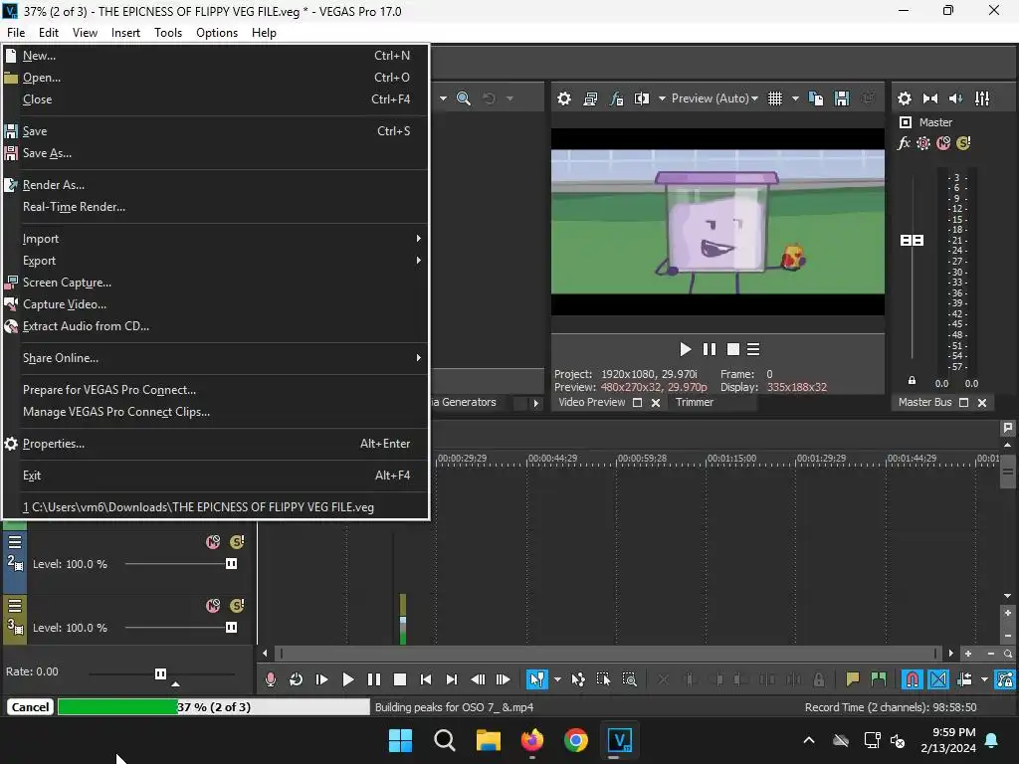The image size is (1019, 764).
Task: Open Master automation settings icon
Action: (923, 143)
